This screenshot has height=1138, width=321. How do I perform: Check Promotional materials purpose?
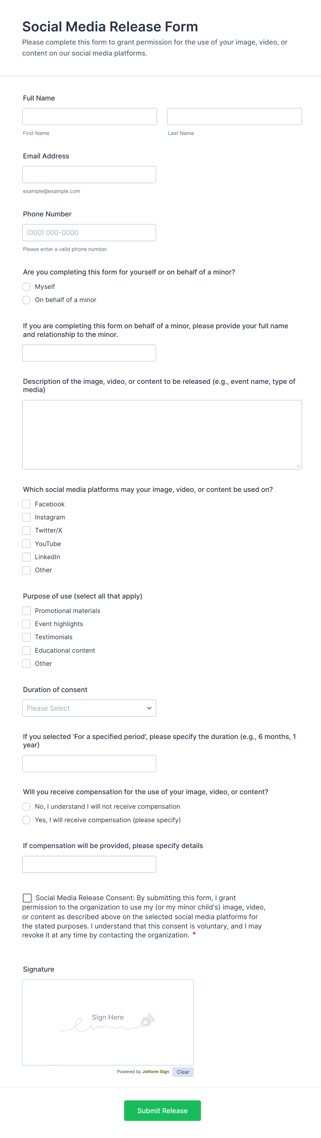(27, 611)
